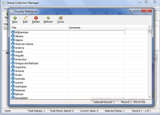160x115 pixels.
Task: Minimize the Country Reference window
Action: pyautogui.click(x=132, y=11)
